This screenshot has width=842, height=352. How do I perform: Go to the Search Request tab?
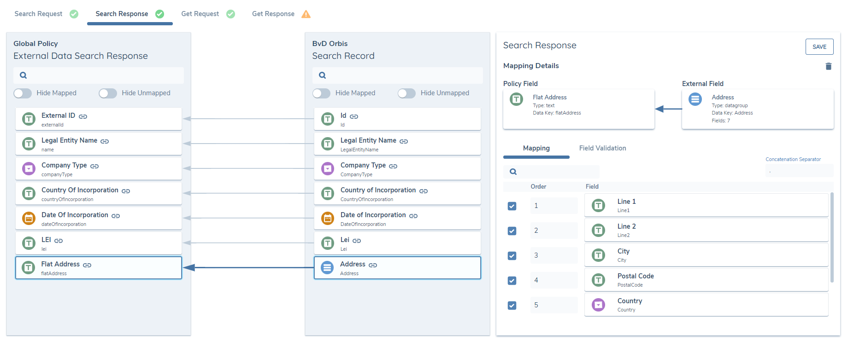[x=38, y=14]
